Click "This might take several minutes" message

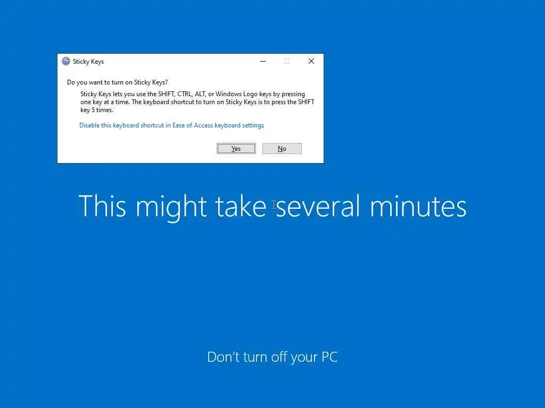[x=272, y=207]
